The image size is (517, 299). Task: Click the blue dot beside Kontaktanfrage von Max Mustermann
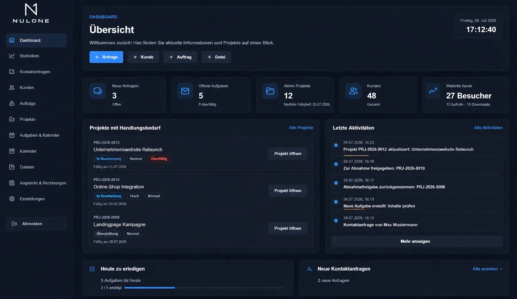(x=336, y=221)
